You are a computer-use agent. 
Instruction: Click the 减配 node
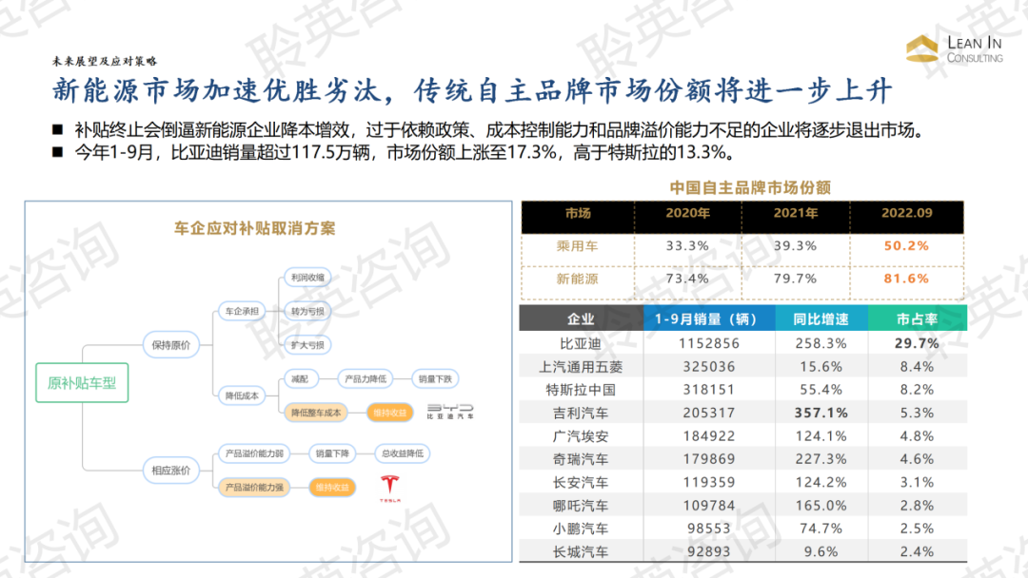(x=300, y=378)
